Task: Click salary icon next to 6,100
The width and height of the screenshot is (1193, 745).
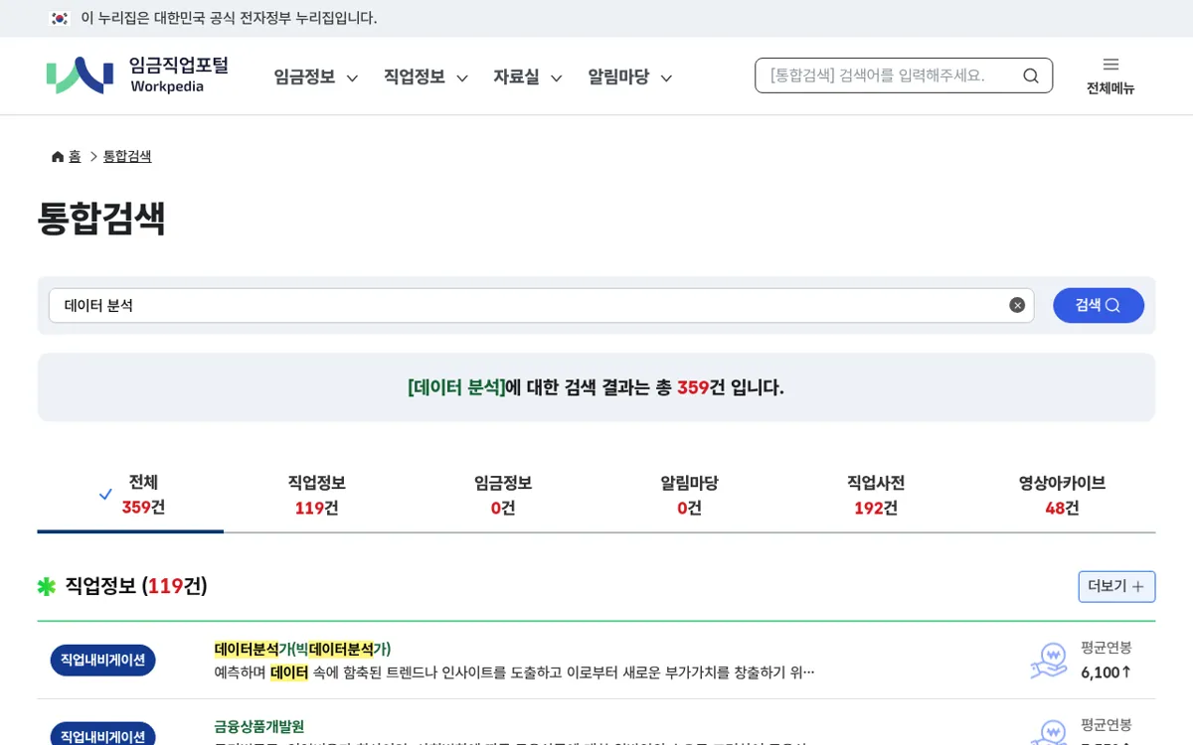Action: [x=1049, y=661]
